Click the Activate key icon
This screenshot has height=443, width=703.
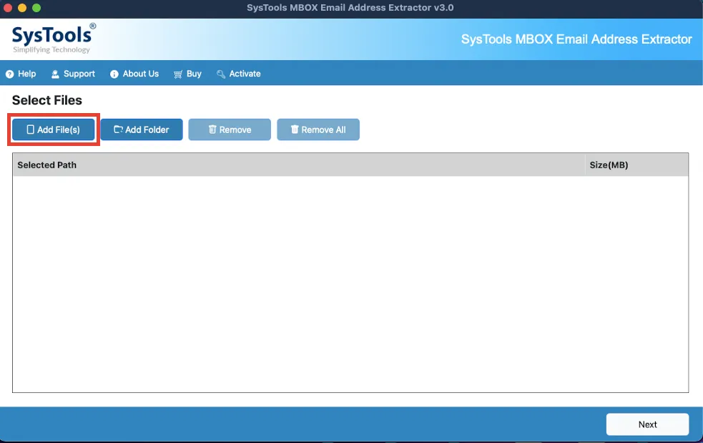click(x=221, y=74)
